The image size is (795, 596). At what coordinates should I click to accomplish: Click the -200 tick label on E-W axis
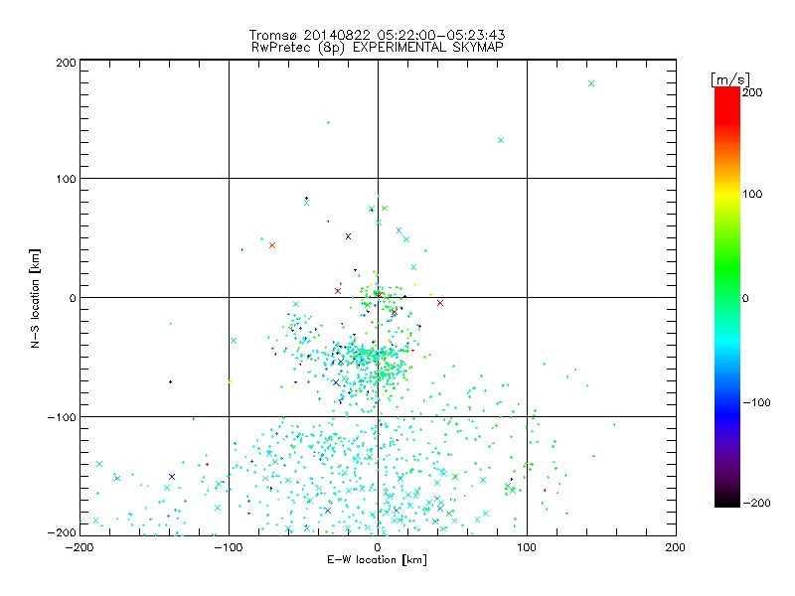pyautogui.click(x=79, y=547)
